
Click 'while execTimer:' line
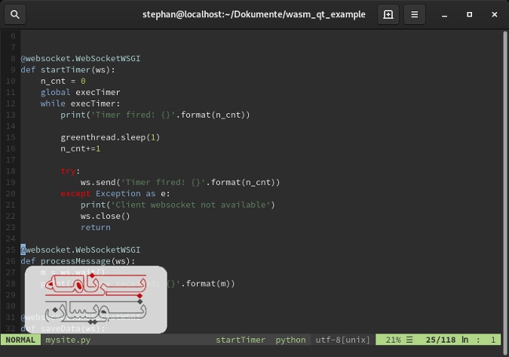tap(80, 103)
